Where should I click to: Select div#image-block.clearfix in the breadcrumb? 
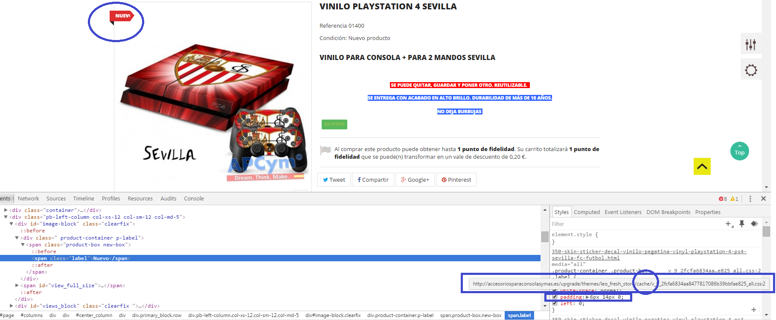coord(333,315)
